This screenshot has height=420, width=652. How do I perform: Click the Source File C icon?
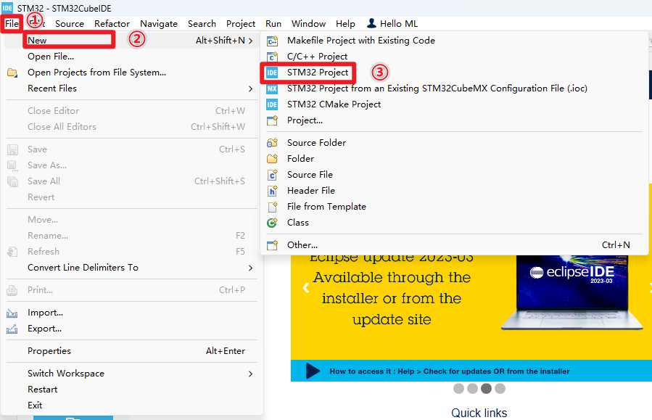tap(272, 175)
